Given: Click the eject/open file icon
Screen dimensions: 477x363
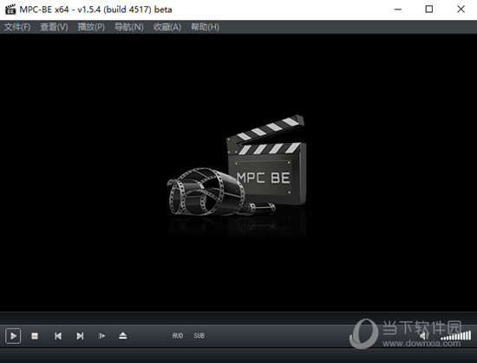Looking at the screenshot, I should click(x=123, y=335).
